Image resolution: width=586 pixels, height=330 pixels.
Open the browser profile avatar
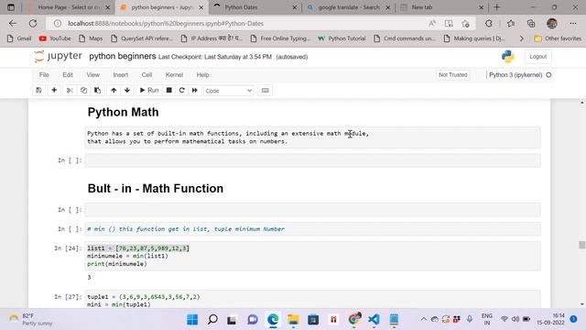pyautogui.click(x=552, y=23)
